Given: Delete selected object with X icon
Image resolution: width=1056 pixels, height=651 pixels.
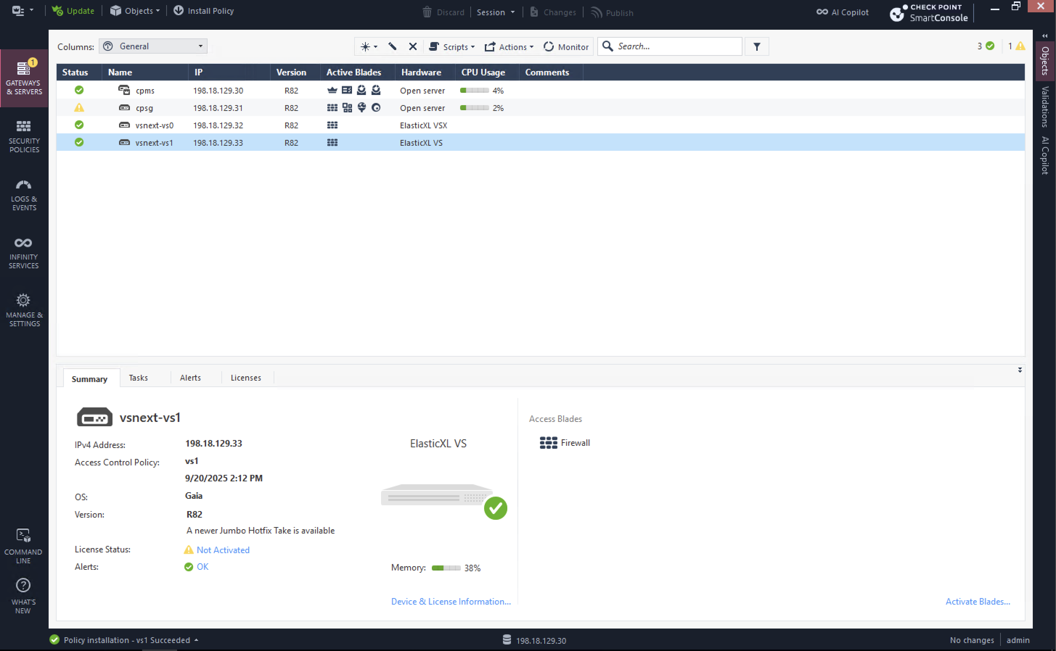Looking at the screenshot, I should pos(413,46).
